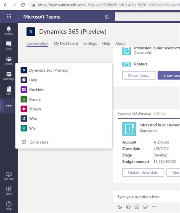Image resolution: width=180 pixels, height=213 pixels.
Task: Click the Printers result icon
Action: pyautogui.click(x=126, y=65)
